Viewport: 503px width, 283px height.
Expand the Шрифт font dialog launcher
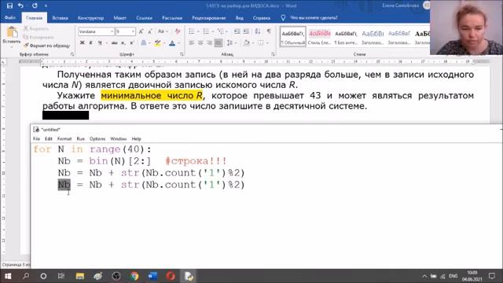click(182, 54)
